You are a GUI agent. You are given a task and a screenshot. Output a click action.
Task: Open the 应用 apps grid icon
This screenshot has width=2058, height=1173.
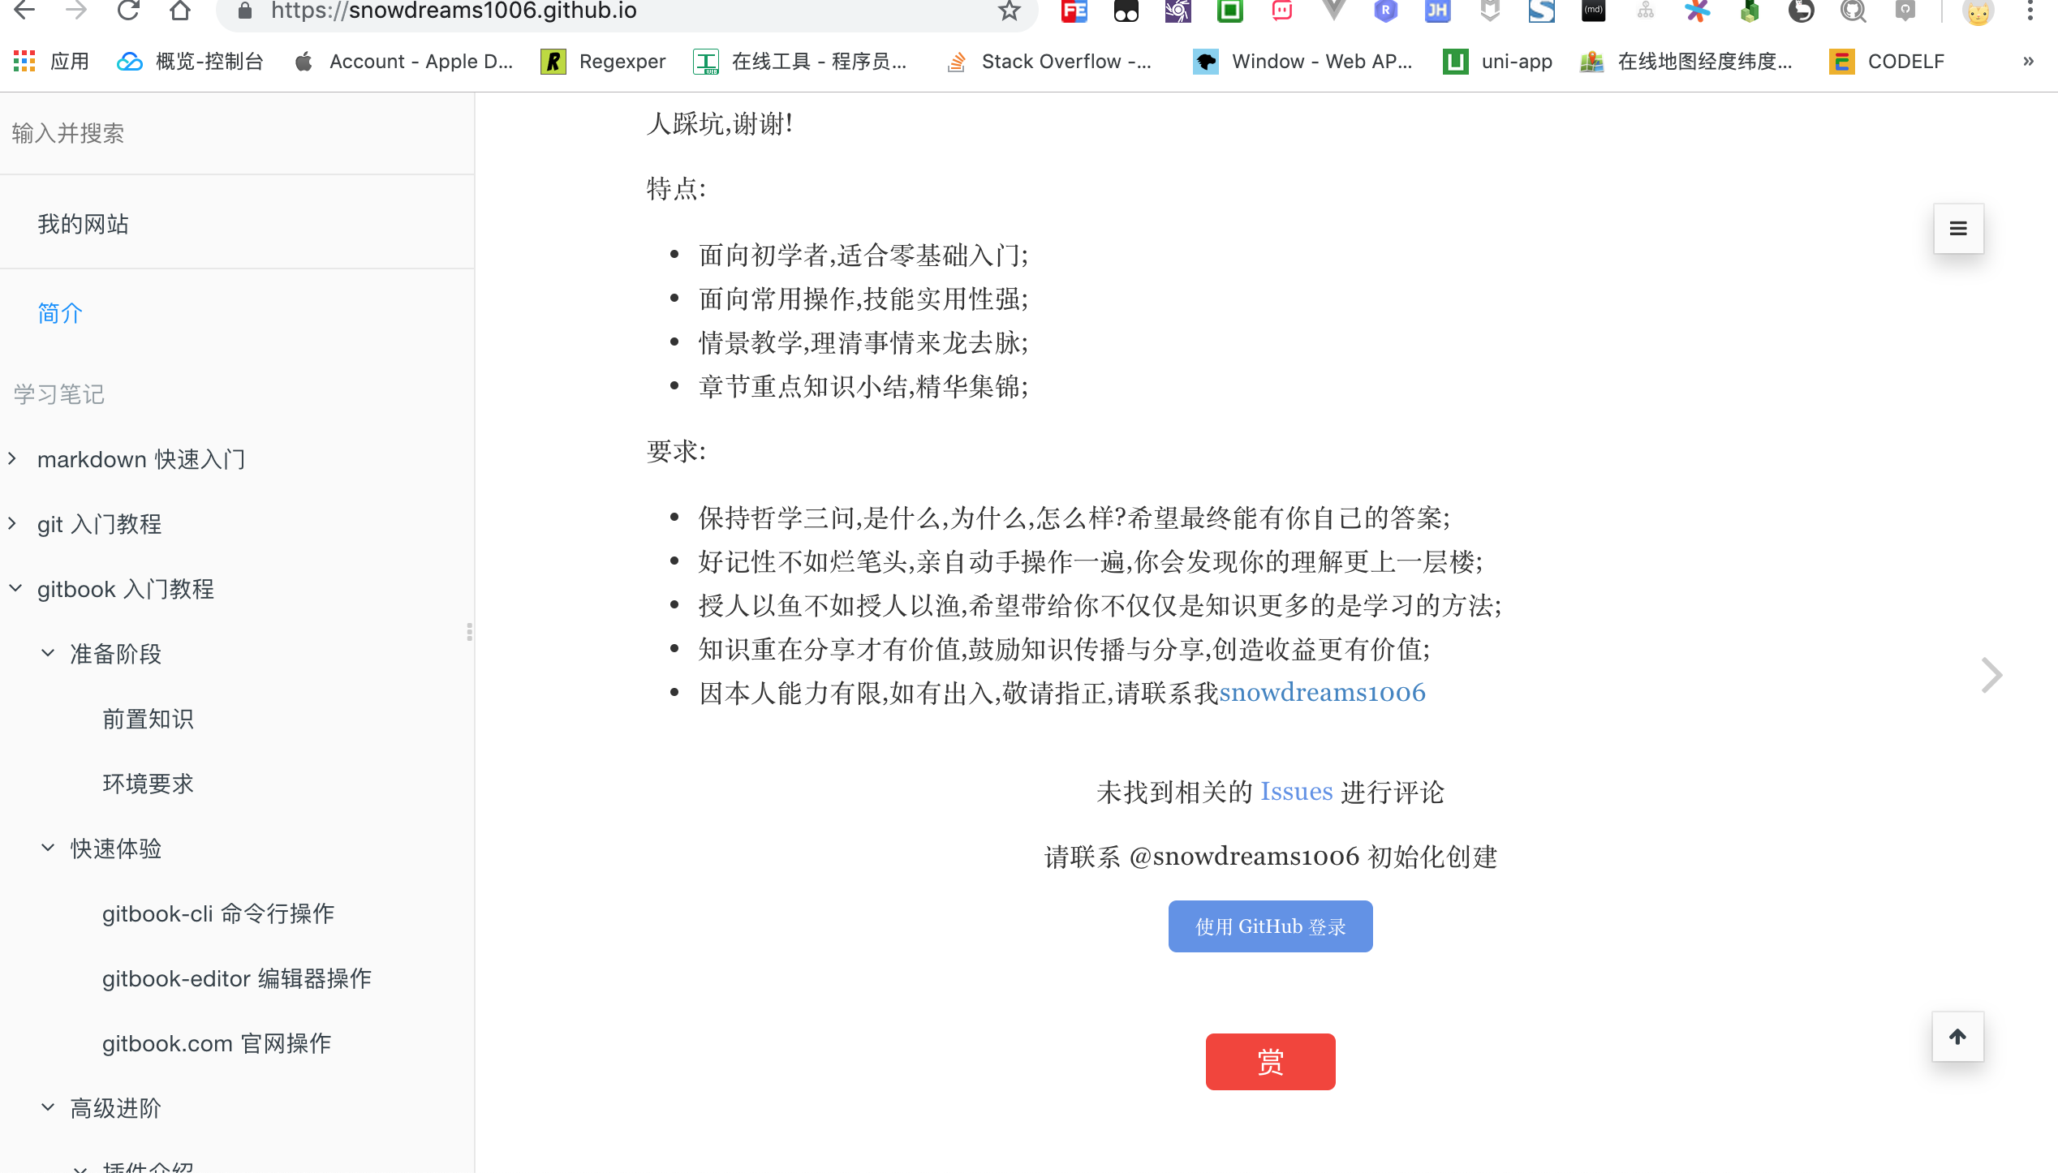click(24, 61)
